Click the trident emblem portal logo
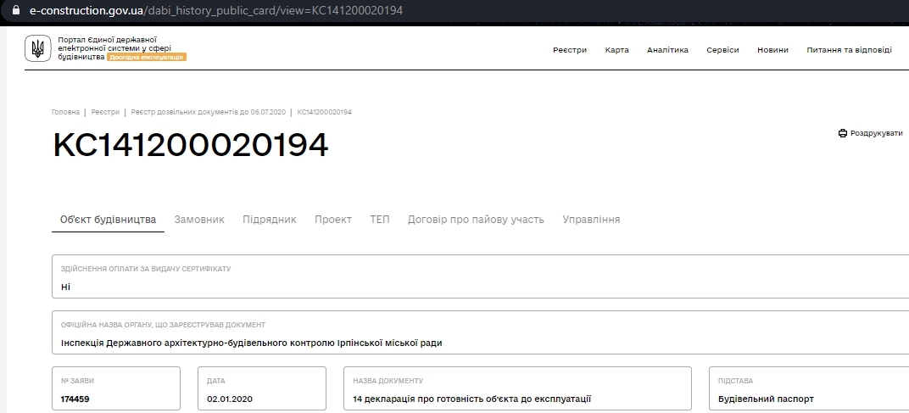 37,48
